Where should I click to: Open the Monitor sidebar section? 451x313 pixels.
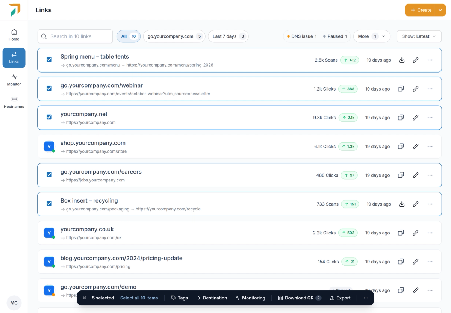(14, 80)
